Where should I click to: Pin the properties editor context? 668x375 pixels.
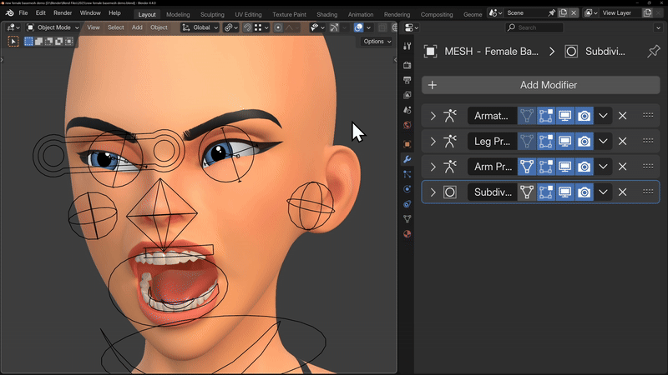tap(653, 52)
